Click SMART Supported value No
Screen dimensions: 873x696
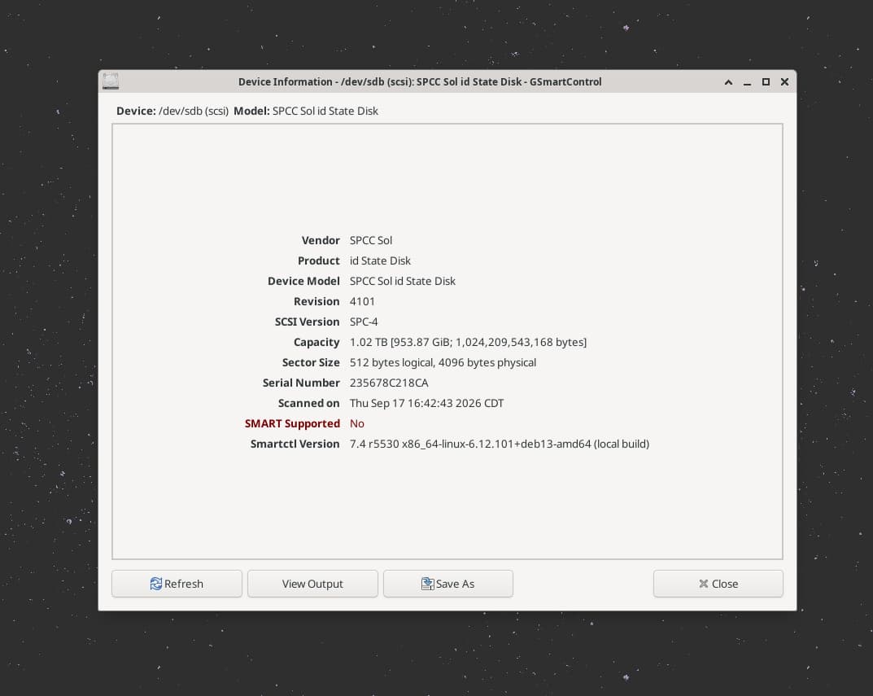coord(357,423)
